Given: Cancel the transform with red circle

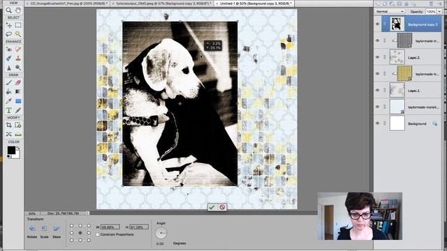Looking at the screenshot, I should click(222, 208).
